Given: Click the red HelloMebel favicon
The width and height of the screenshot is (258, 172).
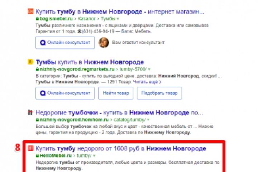Looking at the screenshot, I should (x=30, y=148).
